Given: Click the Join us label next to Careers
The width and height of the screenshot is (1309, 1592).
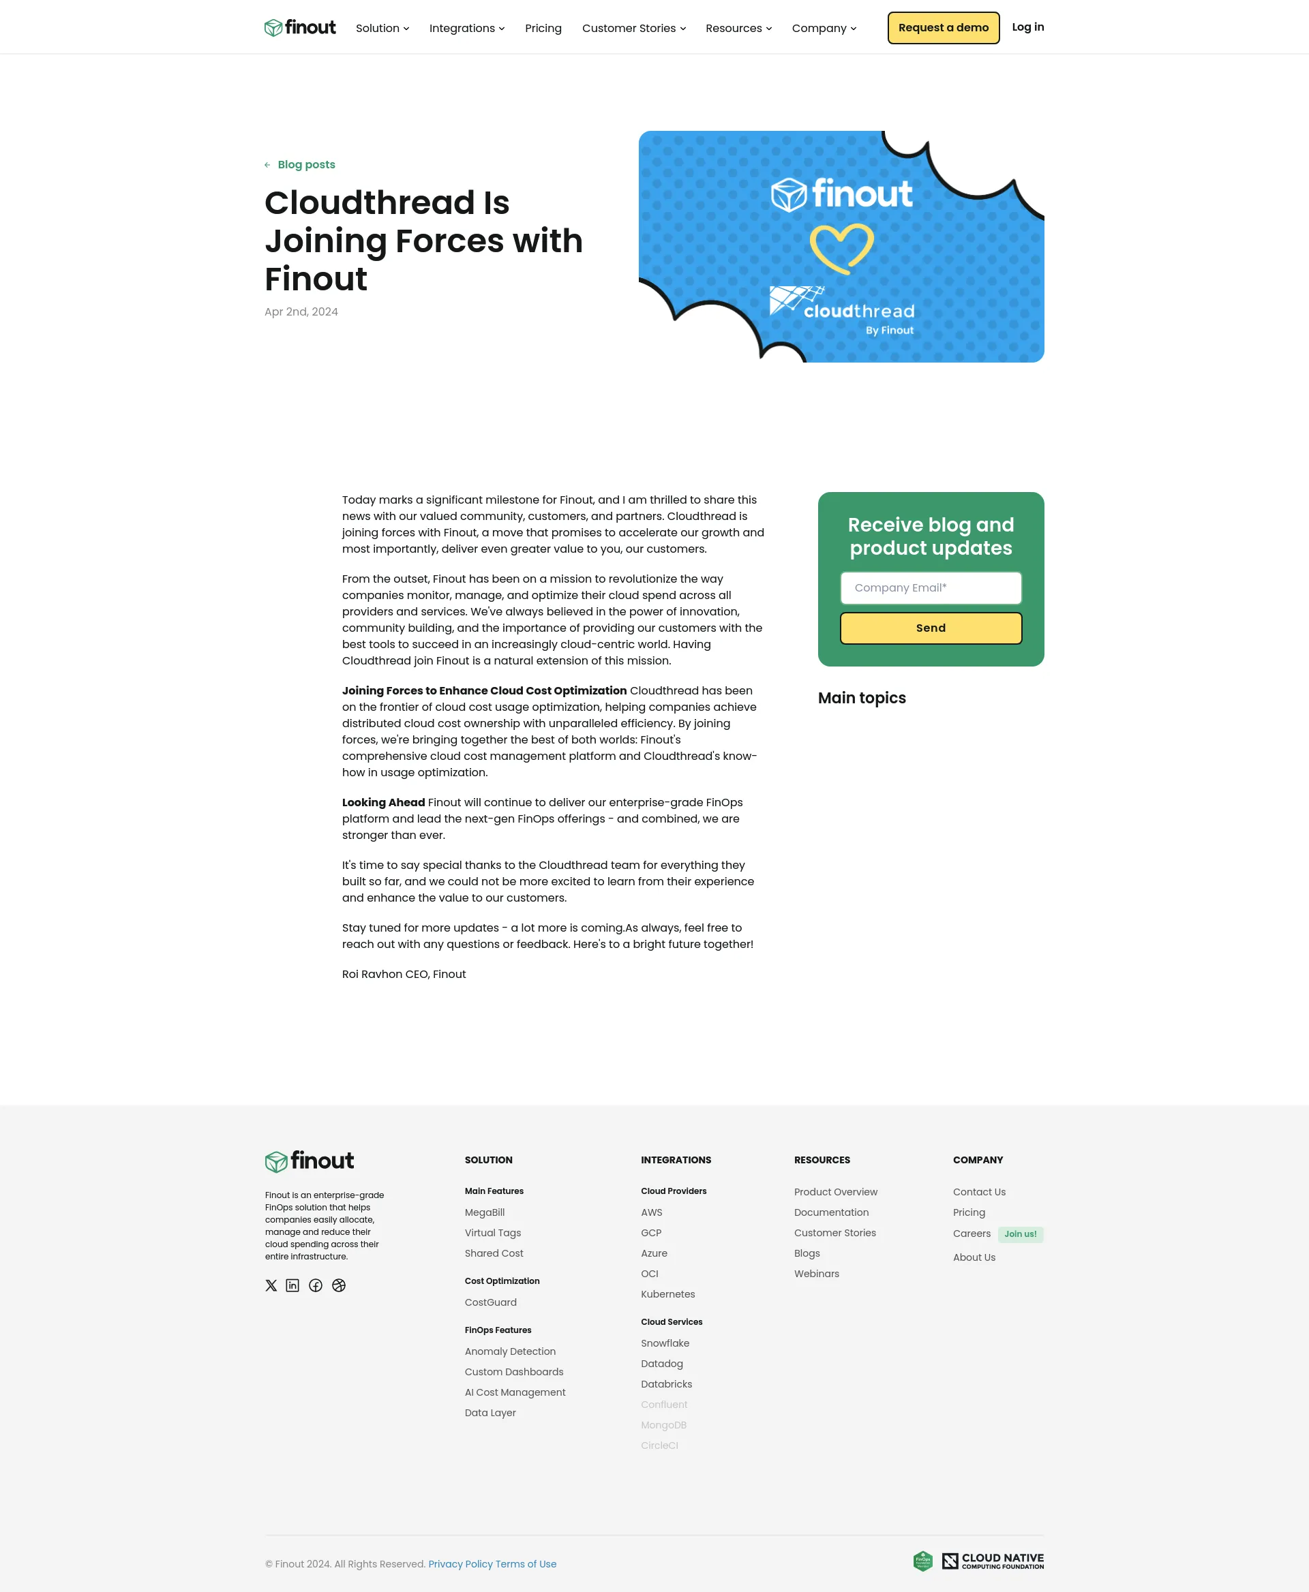Looking at the screenshot, I should coord(1019,1234).
